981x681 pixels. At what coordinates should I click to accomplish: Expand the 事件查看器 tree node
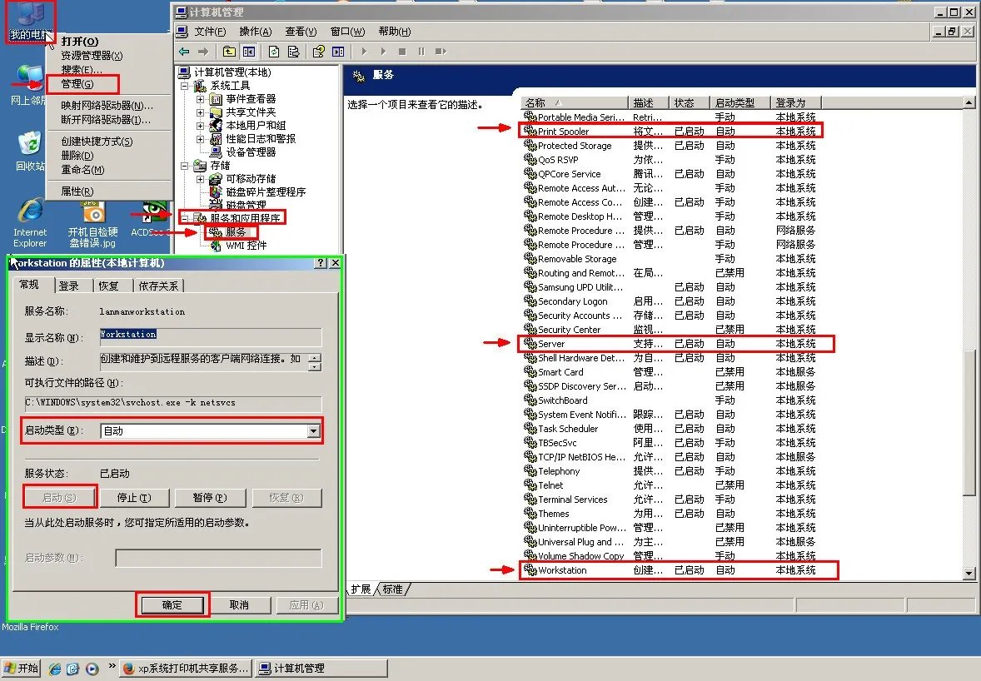click(x=200, y=99)
